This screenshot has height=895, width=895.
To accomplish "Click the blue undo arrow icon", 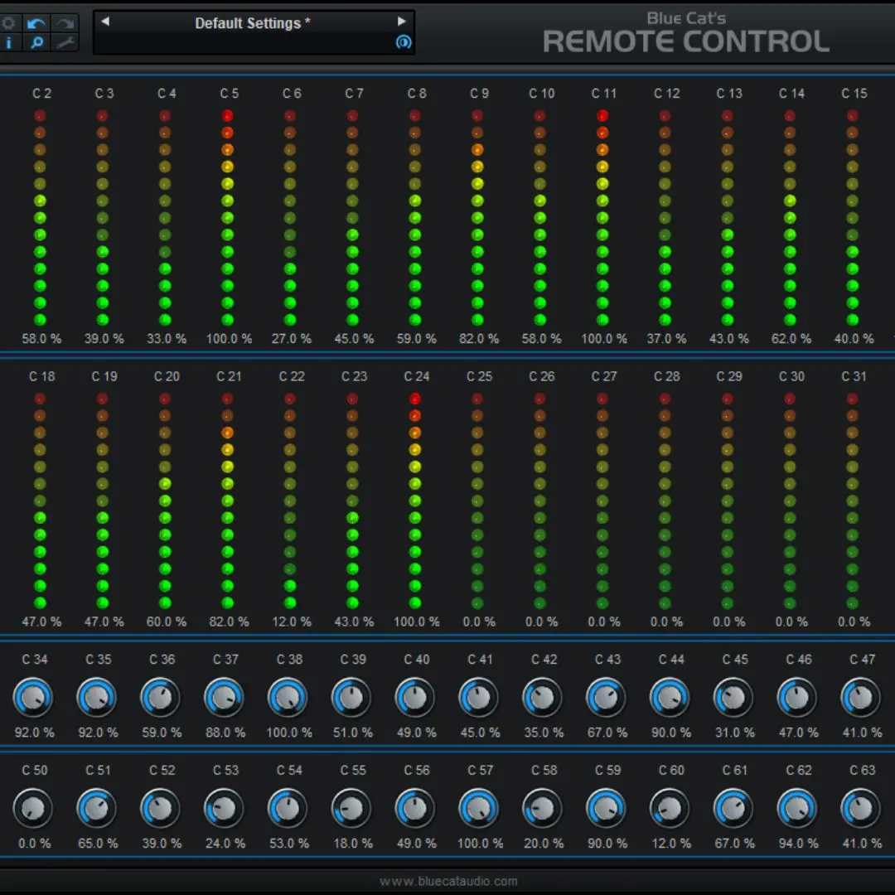I will [36, 23].
